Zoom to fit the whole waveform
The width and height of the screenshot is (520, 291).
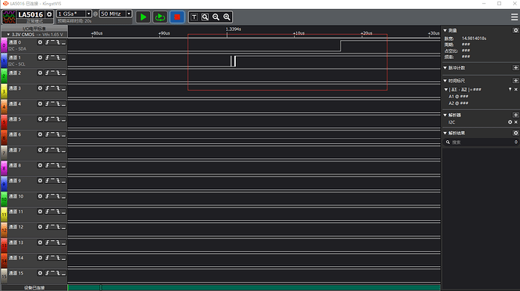[x=205, y=17]
